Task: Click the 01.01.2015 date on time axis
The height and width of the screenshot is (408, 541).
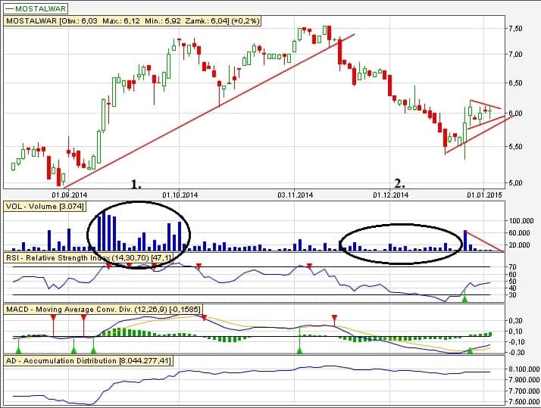Action: (x=483, y=195)
